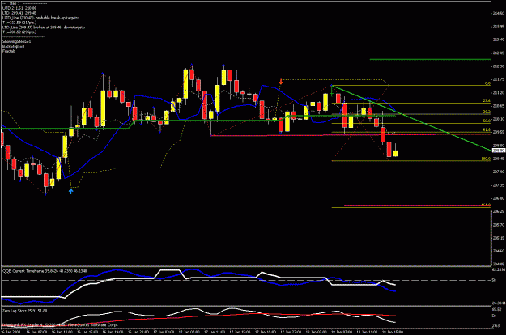
Task: Click the '16 Jan 07:00' time label
Action: click(36, 332)
